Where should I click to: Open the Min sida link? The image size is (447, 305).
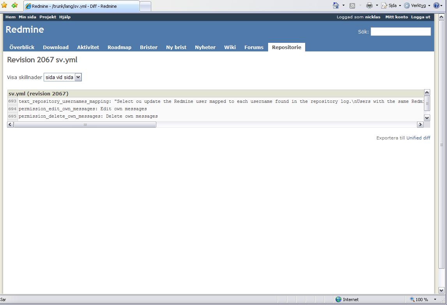click(27, 17)
